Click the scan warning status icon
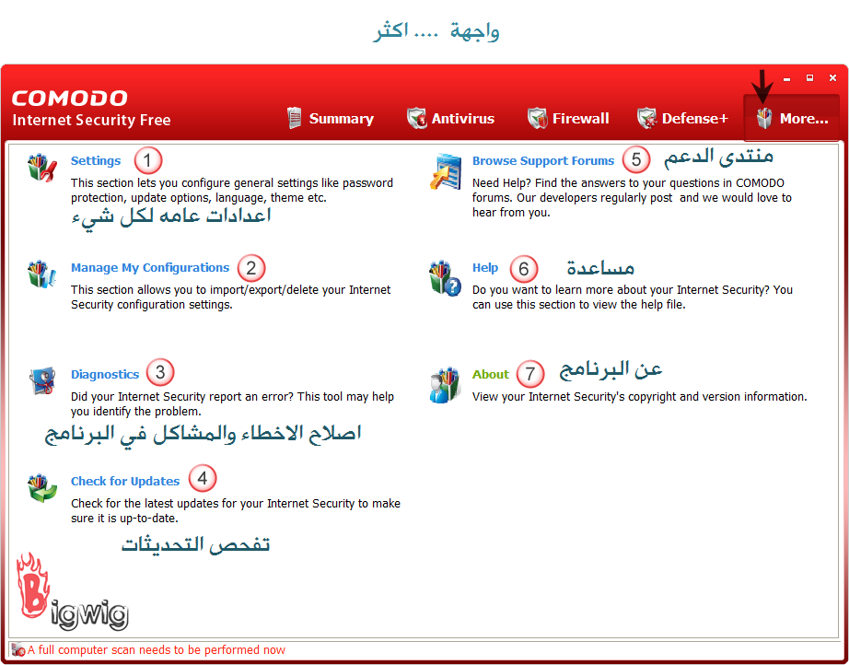849x665 pixels. (18, 650)
